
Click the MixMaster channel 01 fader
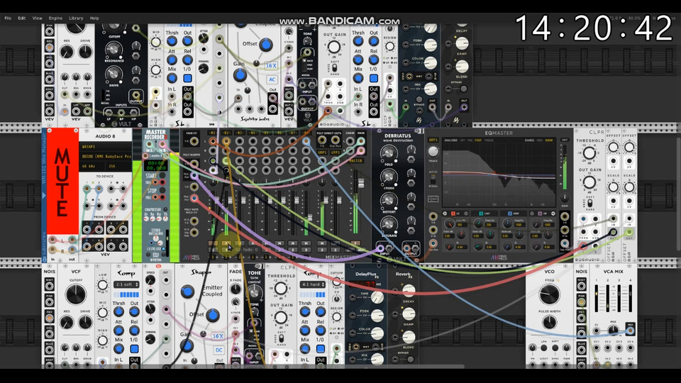tap(217, 200)
